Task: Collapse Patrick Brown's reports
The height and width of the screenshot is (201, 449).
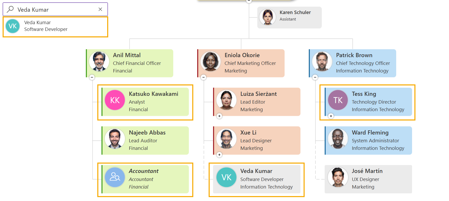Action: coord(315,77)
